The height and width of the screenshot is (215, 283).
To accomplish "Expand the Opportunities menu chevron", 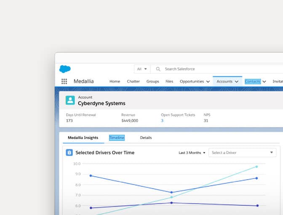I will 208,82.
